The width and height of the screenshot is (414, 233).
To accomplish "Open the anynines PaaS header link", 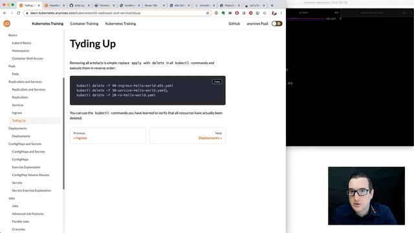I will 257,23.
